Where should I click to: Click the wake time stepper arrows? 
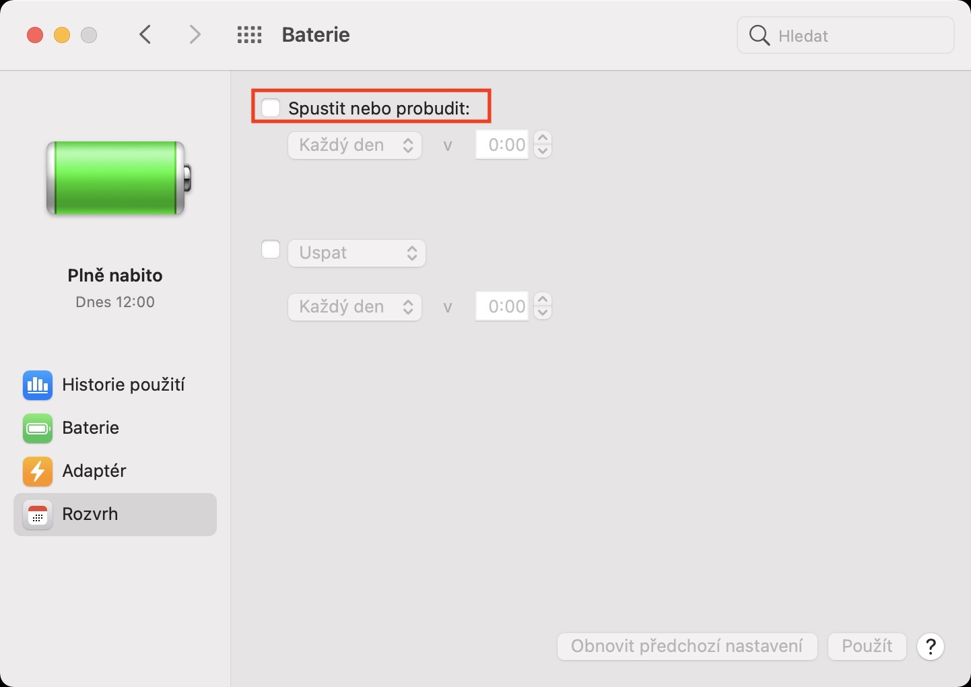543,145
